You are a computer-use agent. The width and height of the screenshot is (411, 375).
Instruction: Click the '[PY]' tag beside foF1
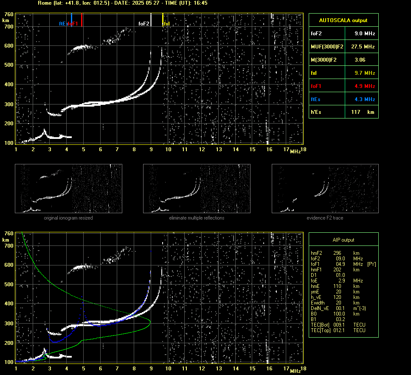pyautogui.click(x=372, y=264)
